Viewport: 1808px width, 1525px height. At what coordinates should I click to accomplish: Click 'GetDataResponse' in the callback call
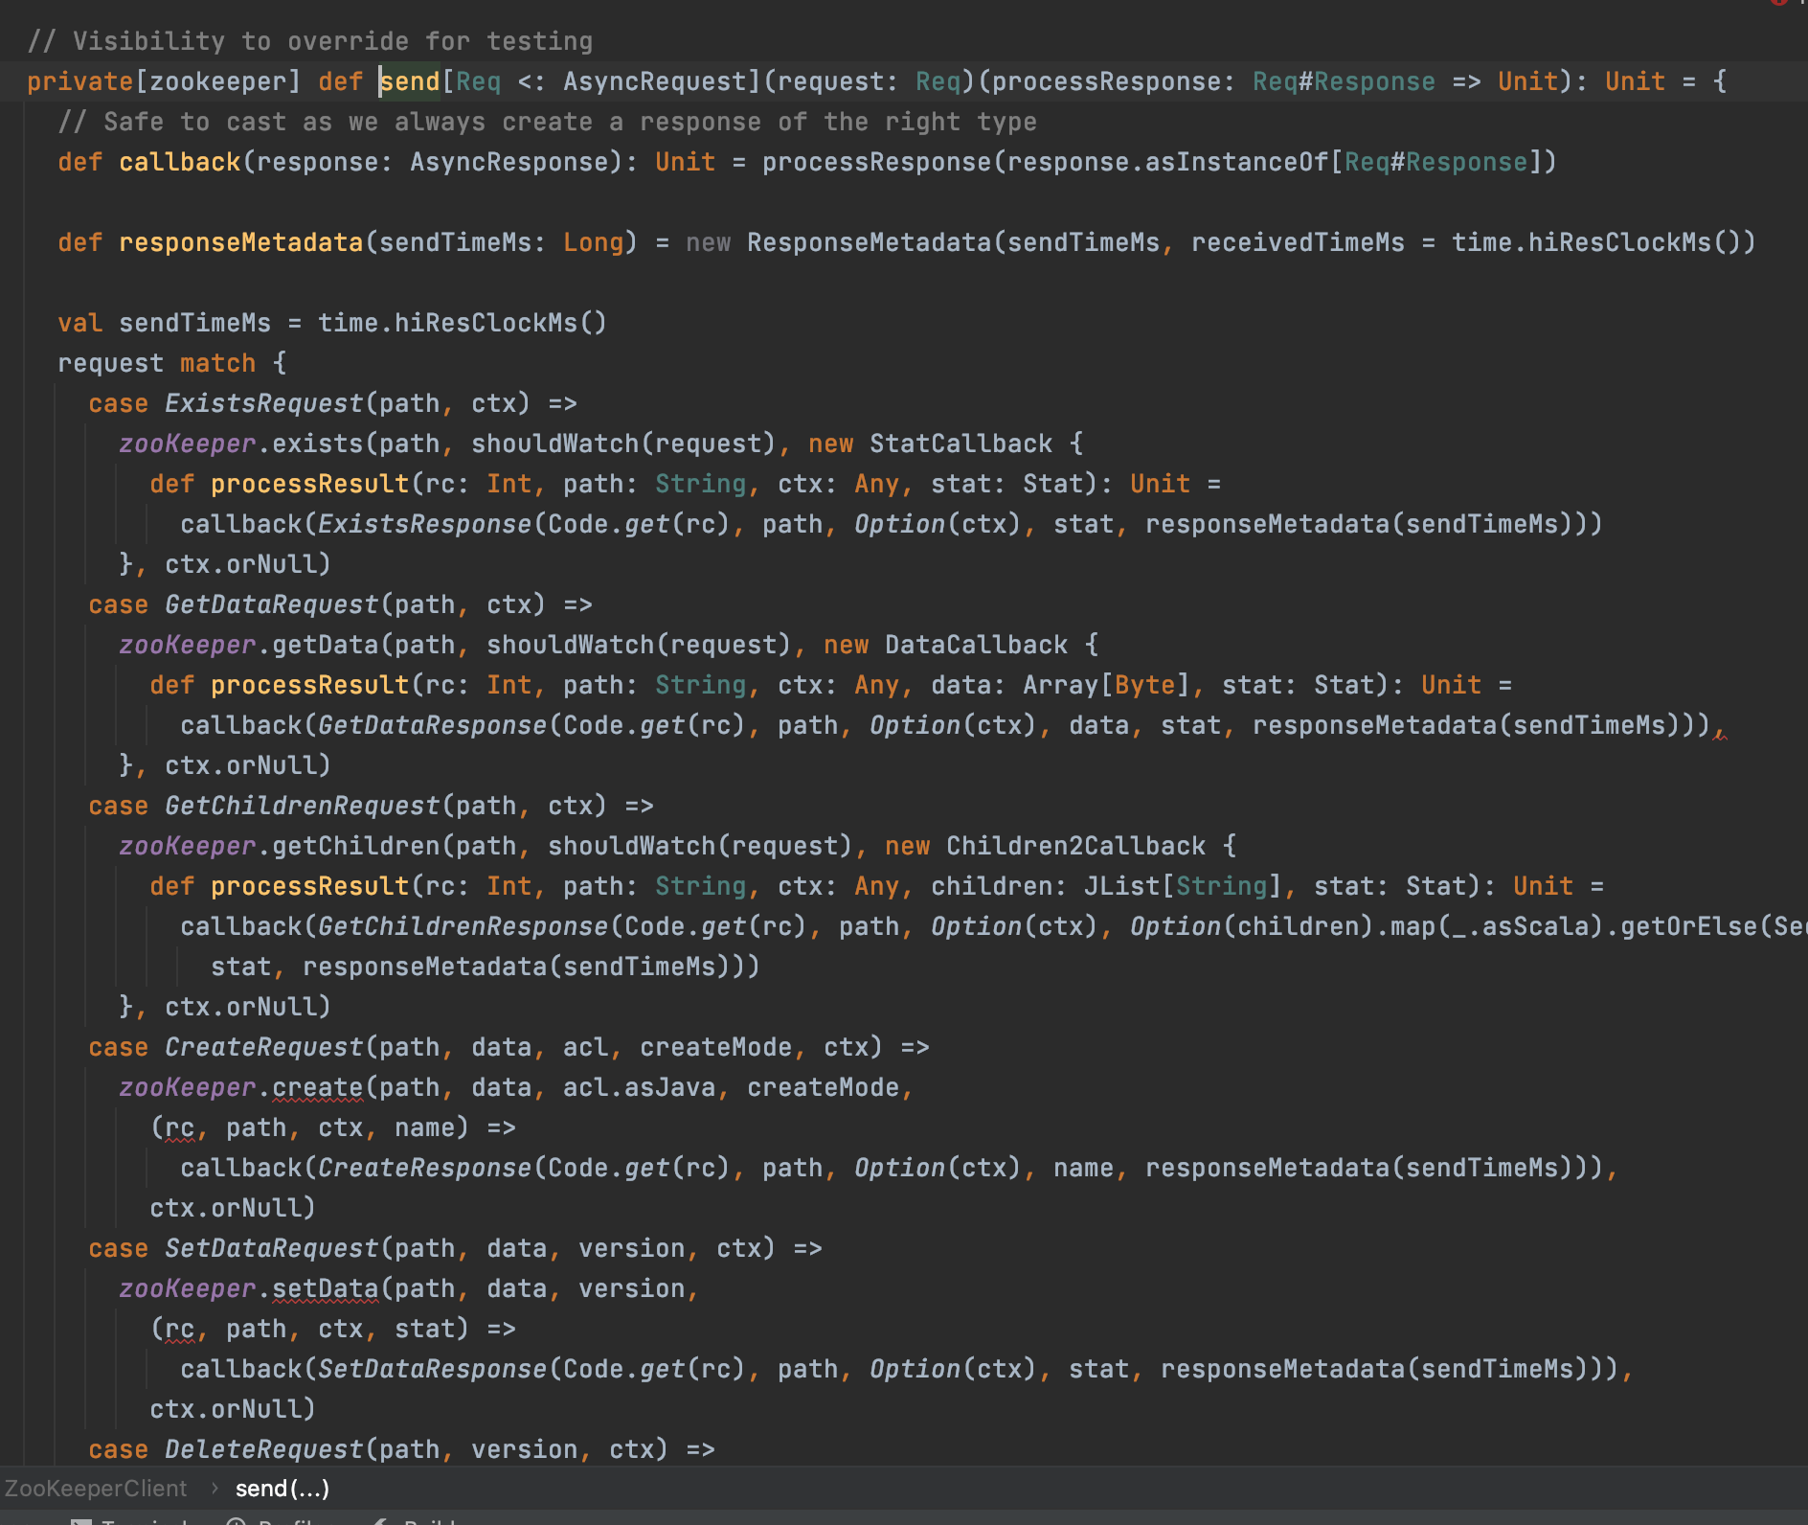tap(433, 725)
